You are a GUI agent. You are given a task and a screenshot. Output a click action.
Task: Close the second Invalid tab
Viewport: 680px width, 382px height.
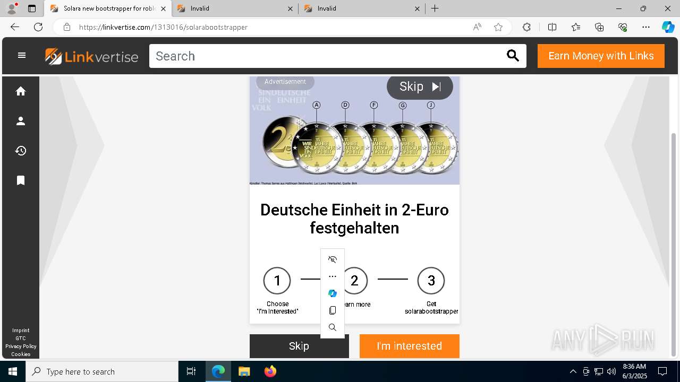tap(417, 8)
